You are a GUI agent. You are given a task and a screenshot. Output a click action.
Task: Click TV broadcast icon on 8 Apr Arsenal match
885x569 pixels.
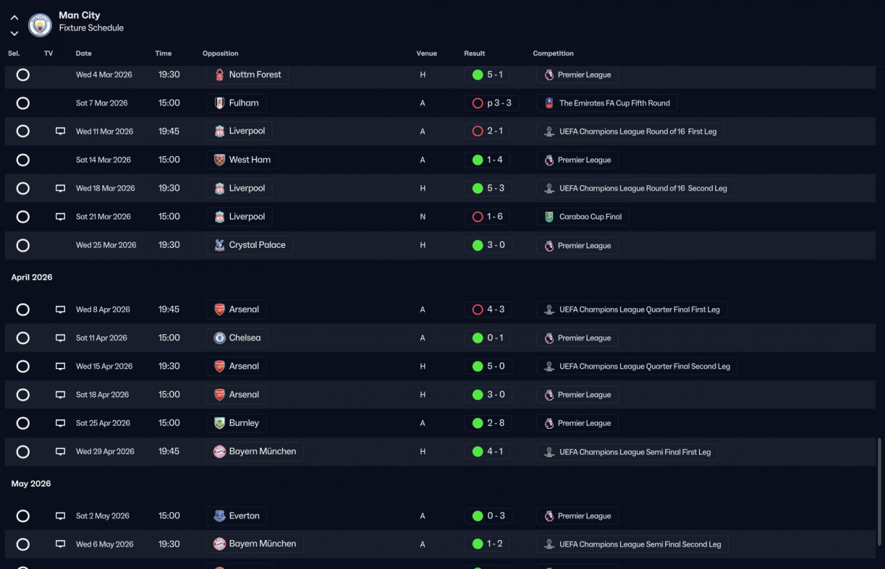60,310
